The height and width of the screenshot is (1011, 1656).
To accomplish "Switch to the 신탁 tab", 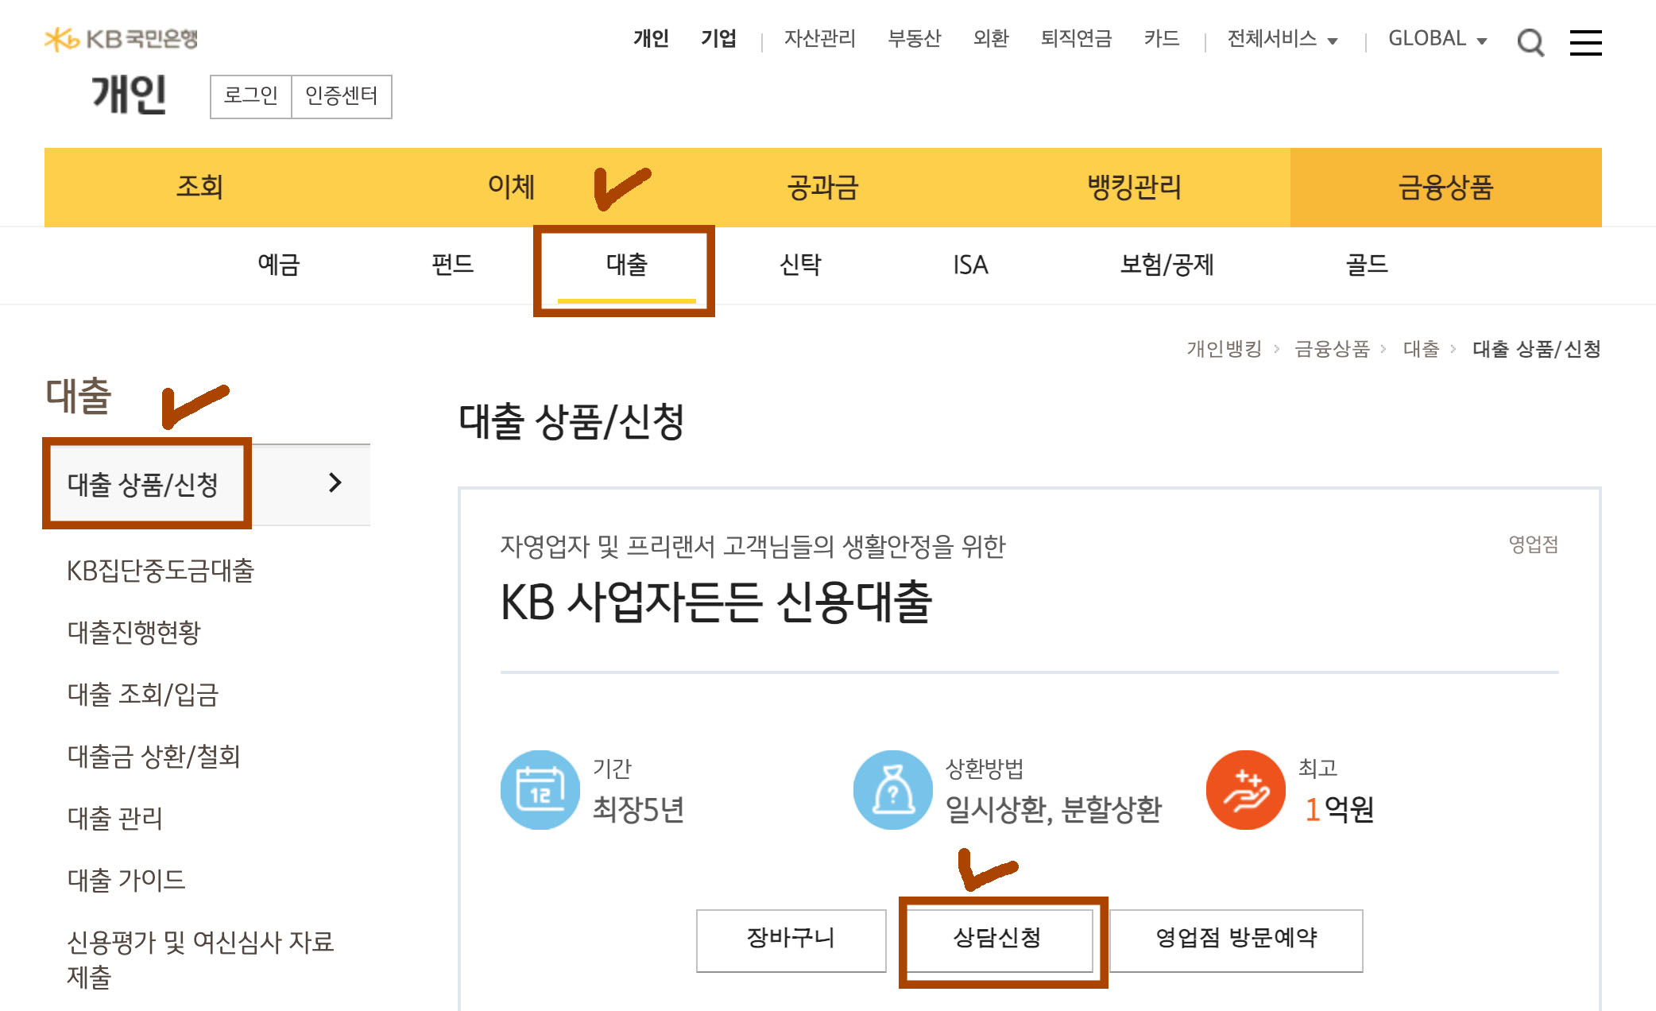I will pos(800,265).
